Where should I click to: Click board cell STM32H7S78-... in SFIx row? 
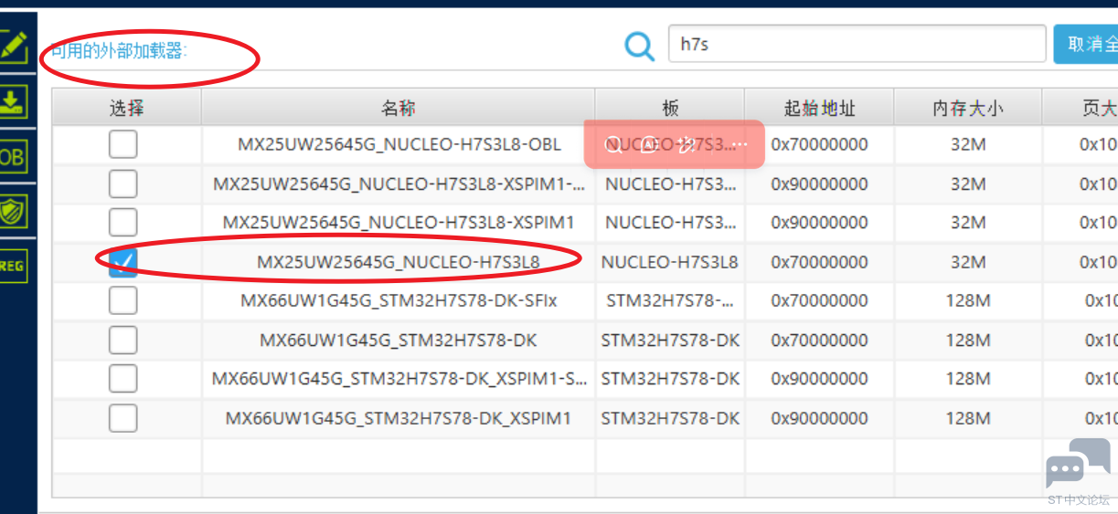(670, 300)
